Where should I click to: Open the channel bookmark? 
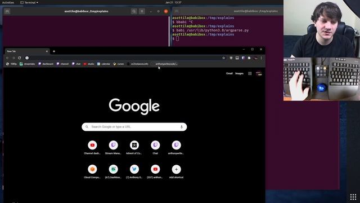pos(62,64)
